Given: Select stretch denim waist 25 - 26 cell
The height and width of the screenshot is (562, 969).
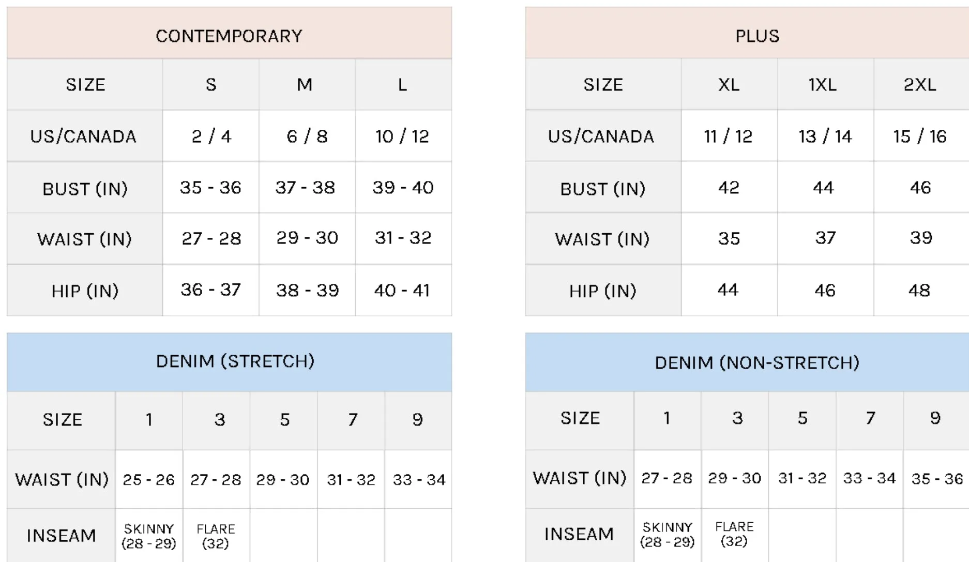Looking at the screenshot, I should coord(149,479).
